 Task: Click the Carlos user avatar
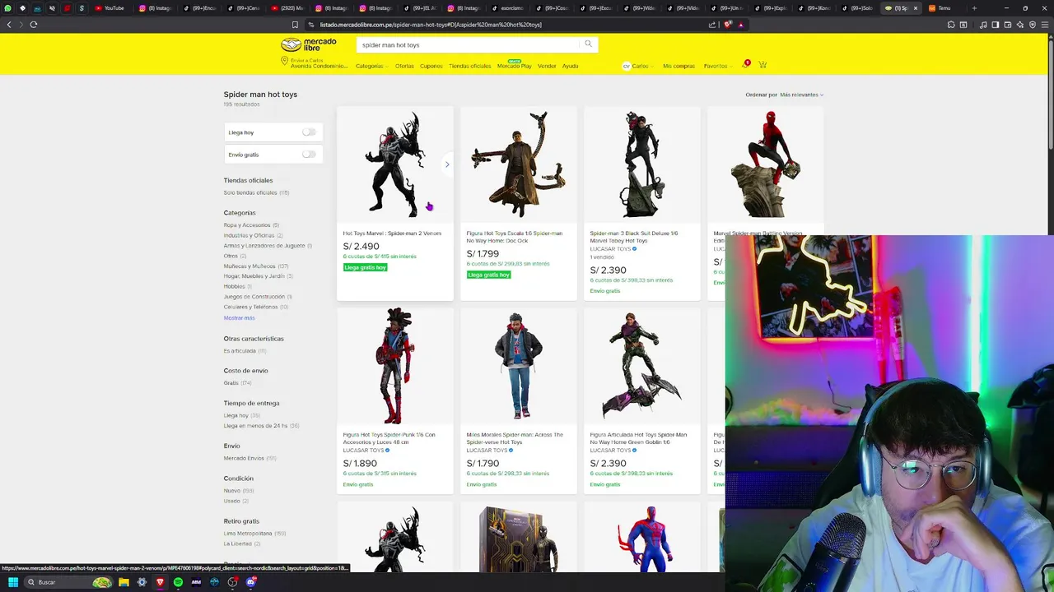point(626,66)
